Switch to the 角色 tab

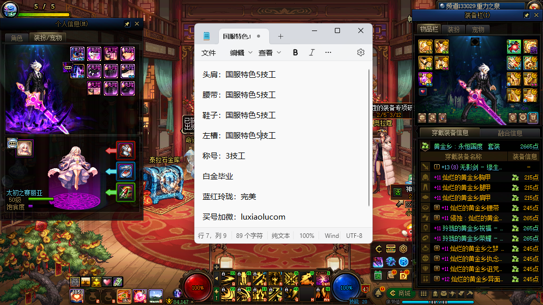pos(17,38)
